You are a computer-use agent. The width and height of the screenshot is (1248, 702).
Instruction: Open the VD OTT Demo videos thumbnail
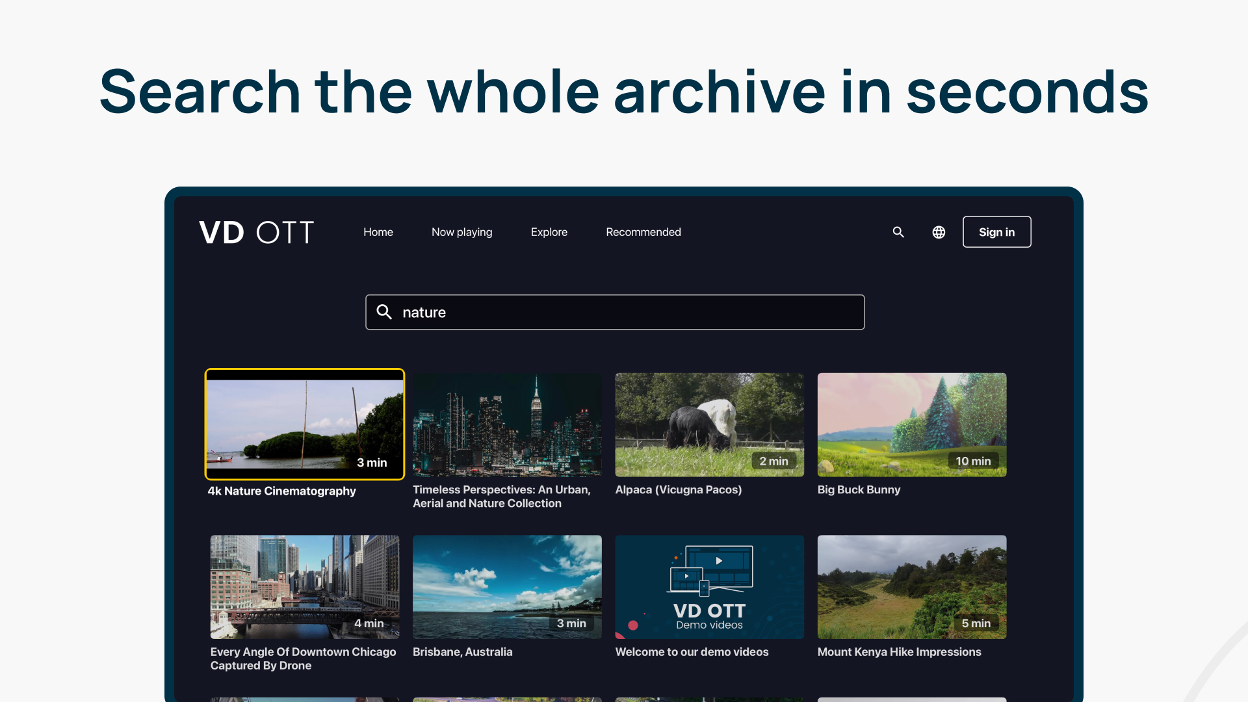pos(710,587)
